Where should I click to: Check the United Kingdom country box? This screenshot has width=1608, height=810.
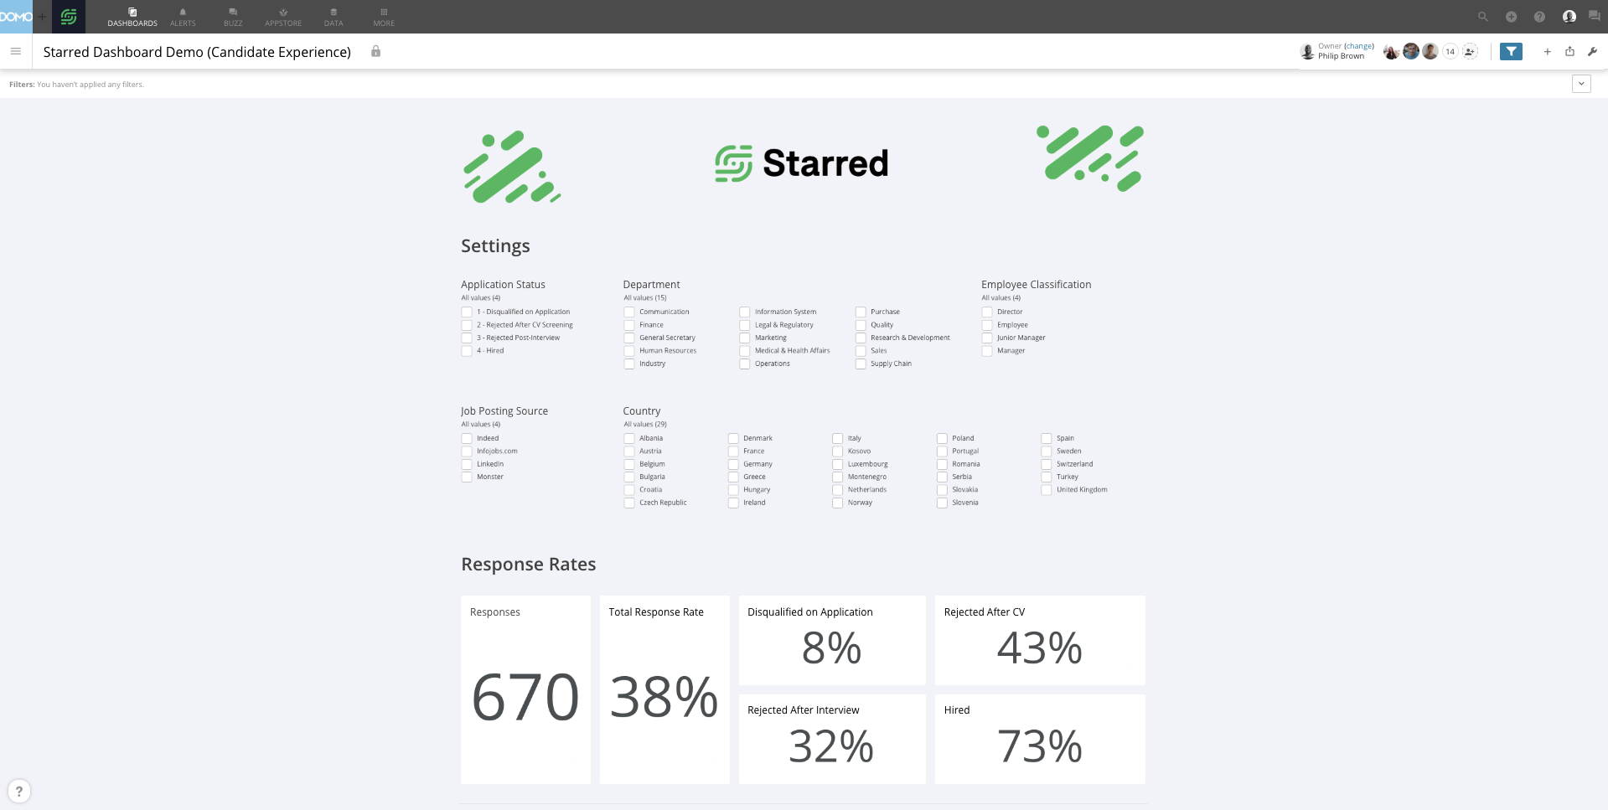[x=1047, y=490]
